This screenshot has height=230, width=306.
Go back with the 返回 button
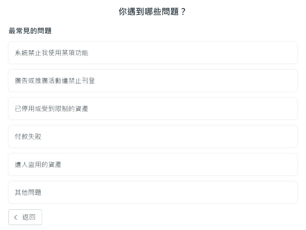[25, 217]
